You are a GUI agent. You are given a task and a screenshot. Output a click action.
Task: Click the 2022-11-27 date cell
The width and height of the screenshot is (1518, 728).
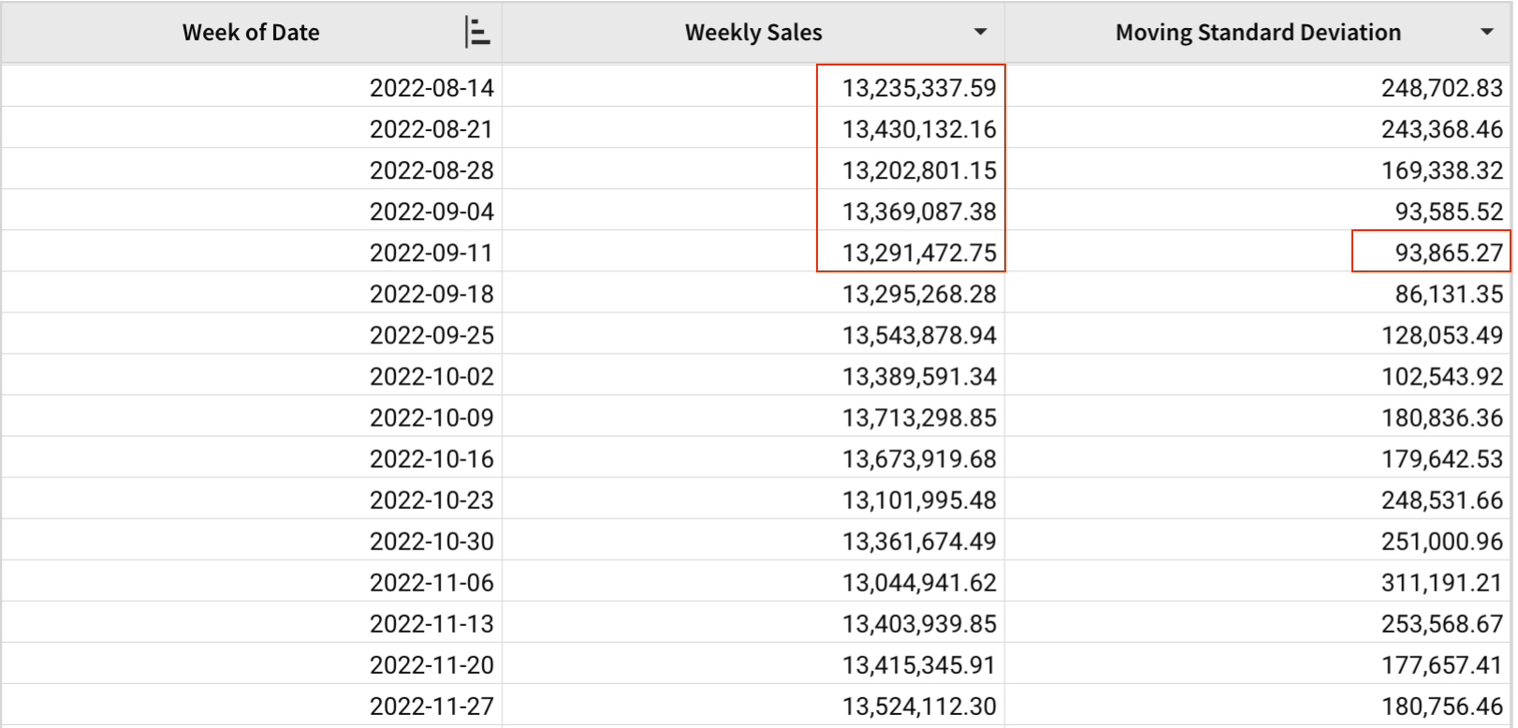pyautogui.click(x=431, y=706)
